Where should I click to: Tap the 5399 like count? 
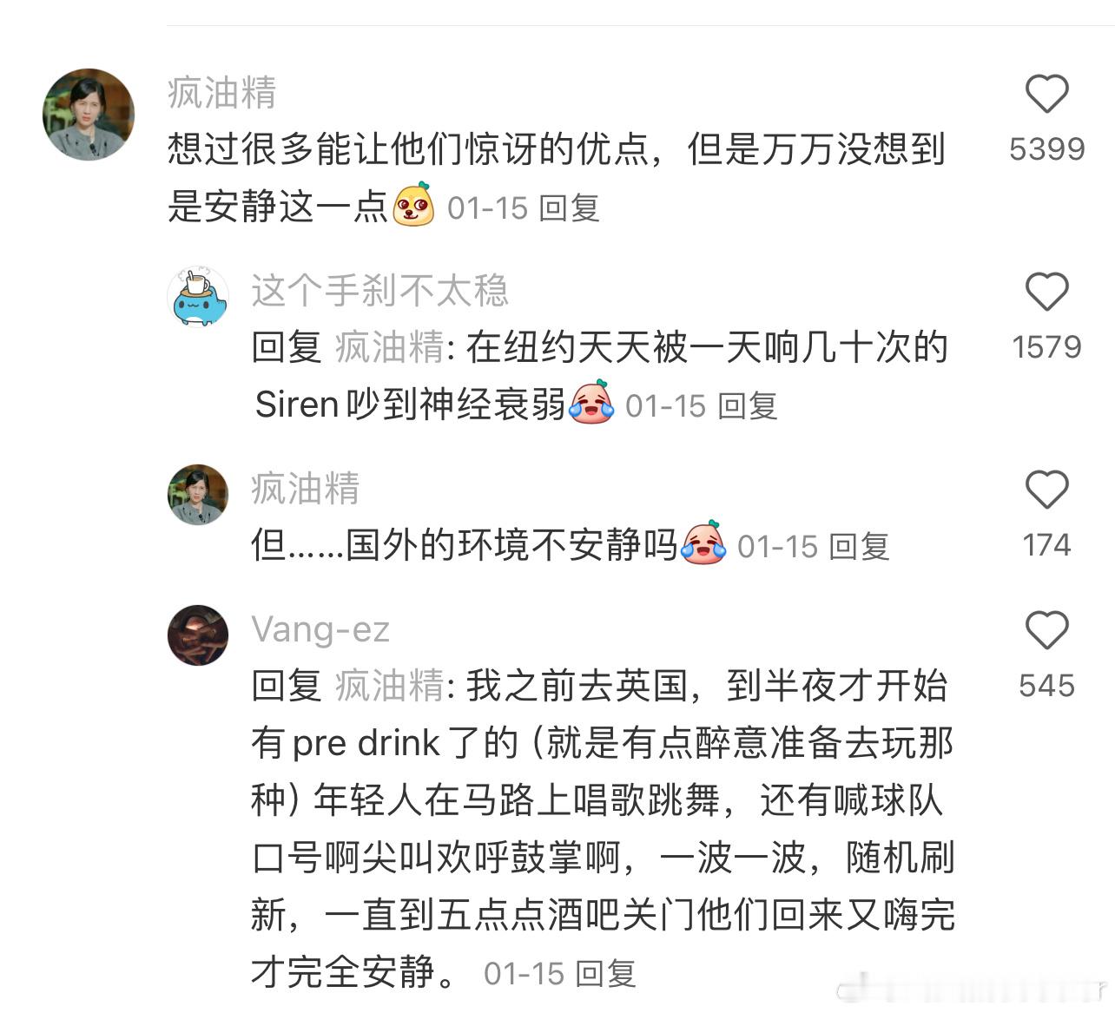pyautogui.click(x=1046, y=149)
